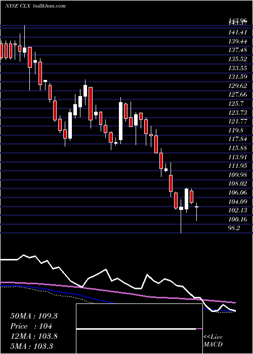Click the pink 50MA line
The width and height of the screenshot is (253, 354).
(x=117, y=292)
